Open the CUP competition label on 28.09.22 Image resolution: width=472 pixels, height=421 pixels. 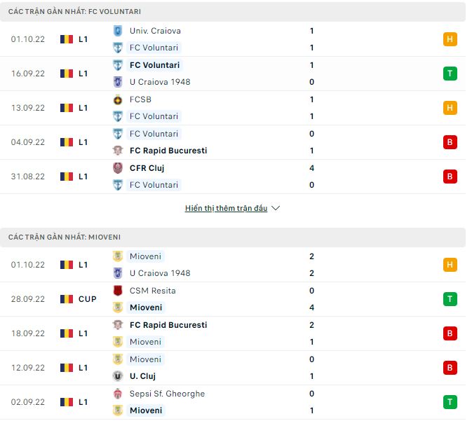pyautogui.click(x=88, y=299)
